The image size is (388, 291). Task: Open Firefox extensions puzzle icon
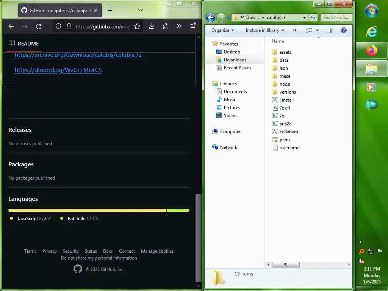(x=166, y=27)
